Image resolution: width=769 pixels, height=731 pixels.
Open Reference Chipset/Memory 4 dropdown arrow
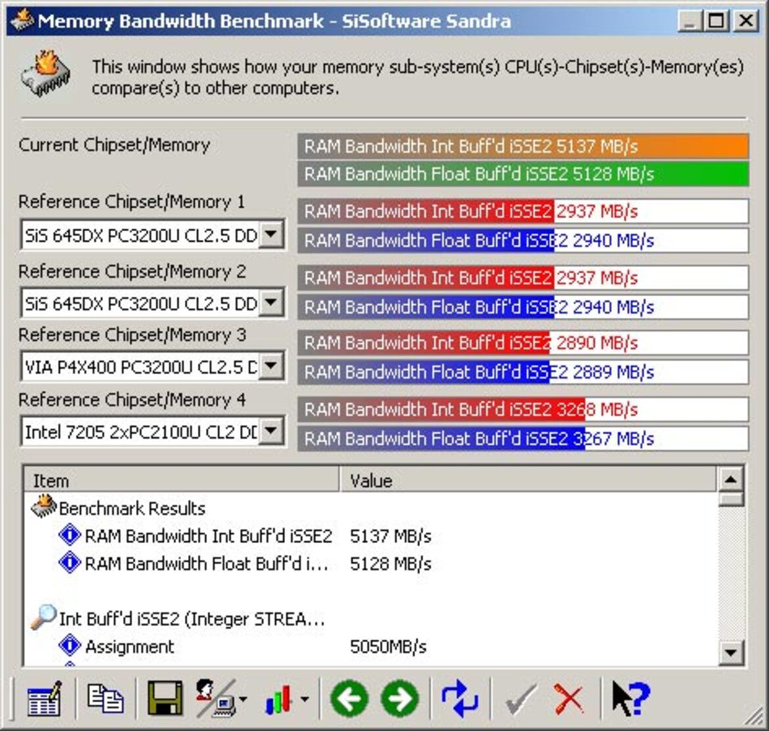(271, 431)
